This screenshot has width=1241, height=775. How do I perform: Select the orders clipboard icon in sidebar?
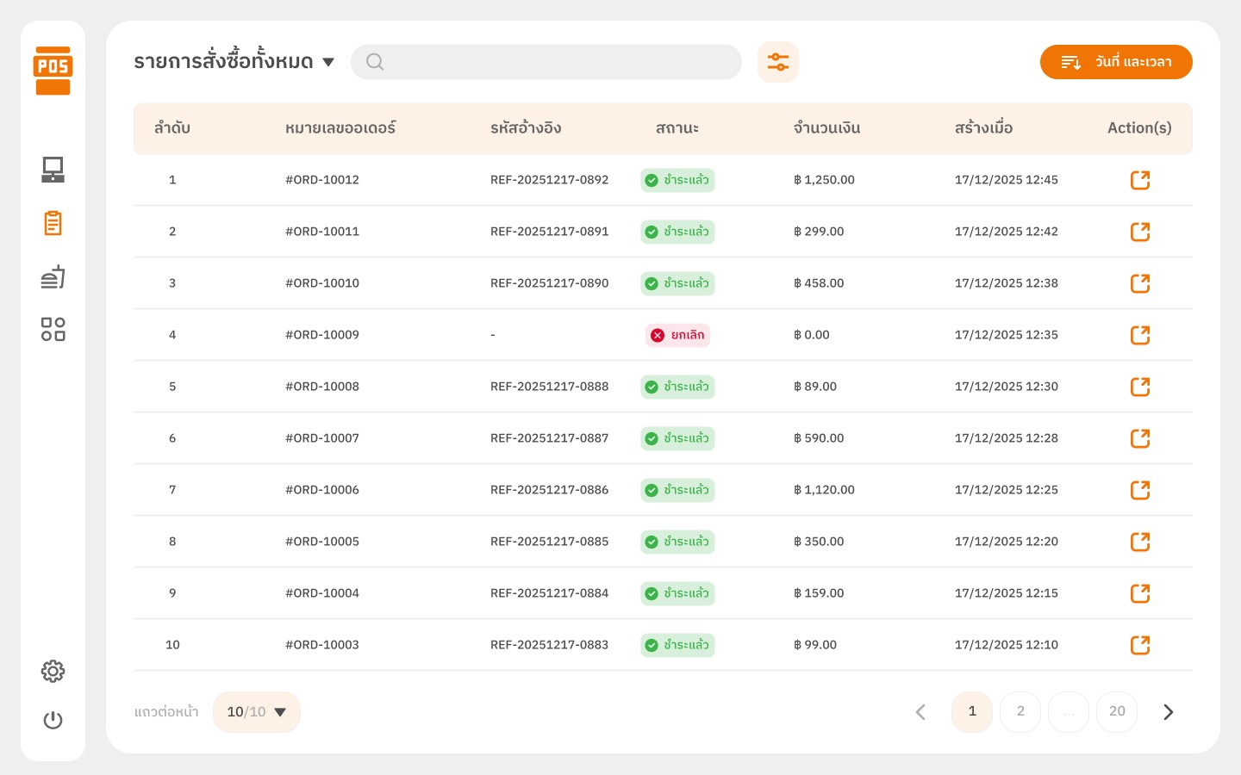coord(53,223)
